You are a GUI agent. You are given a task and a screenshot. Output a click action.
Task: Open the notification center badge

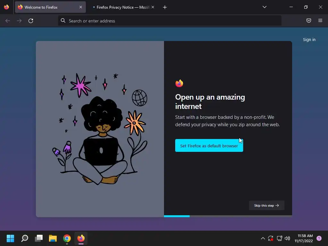[x=319, y=238]
